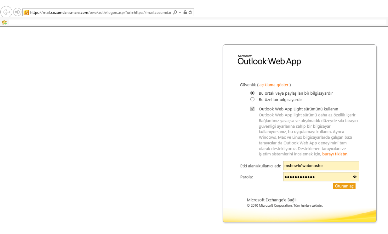Image resolution: width=388 pixels, height=234 pixels.
Task: Click the 'açıklama göster' link
Action: pos(274,85)
